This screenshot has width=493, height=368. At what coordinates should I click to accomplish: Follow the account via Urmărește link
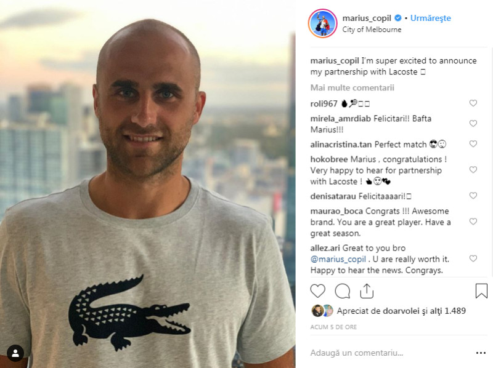(x=430, y=18)
